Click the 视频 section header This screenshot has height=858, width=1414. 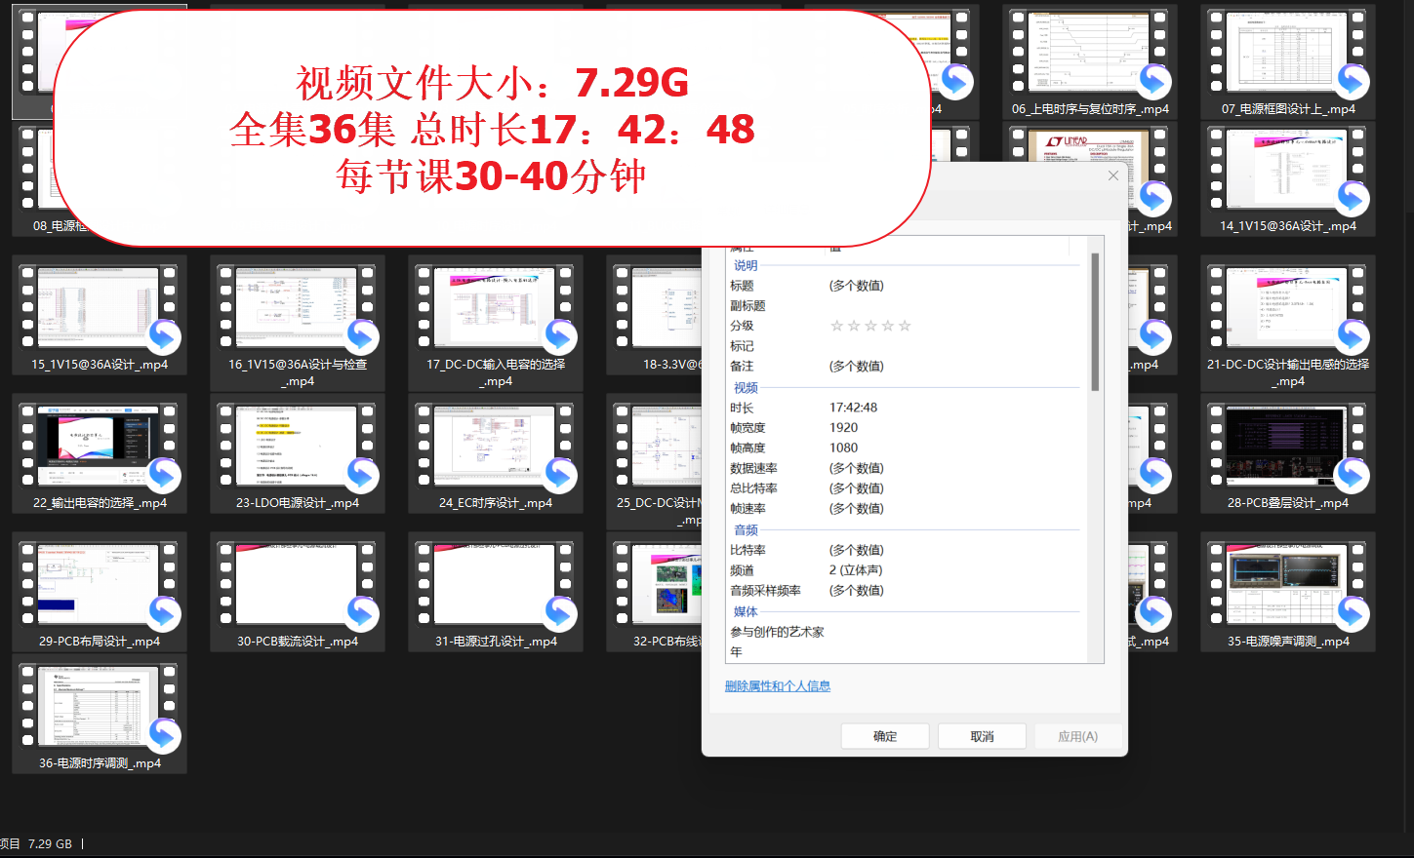tap(746, 388)
